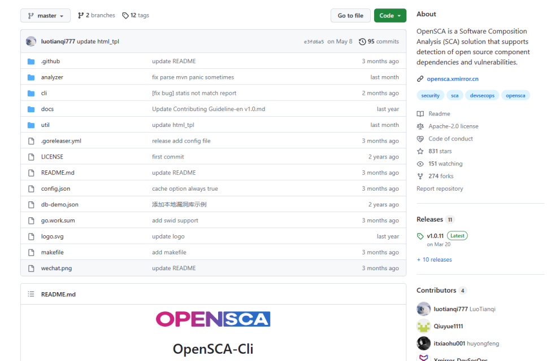The image size is (547, 361).
Task: Open the cli directory
Action: coord(44,93)
